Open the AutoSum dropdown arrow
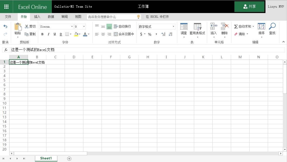 point(253,27)
